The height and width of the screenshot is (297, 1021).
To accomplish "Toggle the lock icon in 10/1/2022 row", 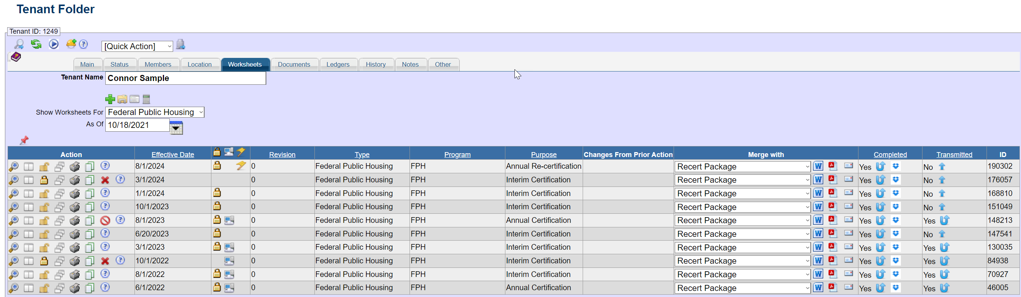I will [44, 261].
